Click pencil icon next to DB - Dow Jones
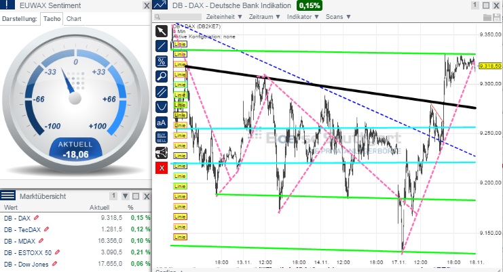503x272 pixels. pyautogui.click(x=54, y=264)
